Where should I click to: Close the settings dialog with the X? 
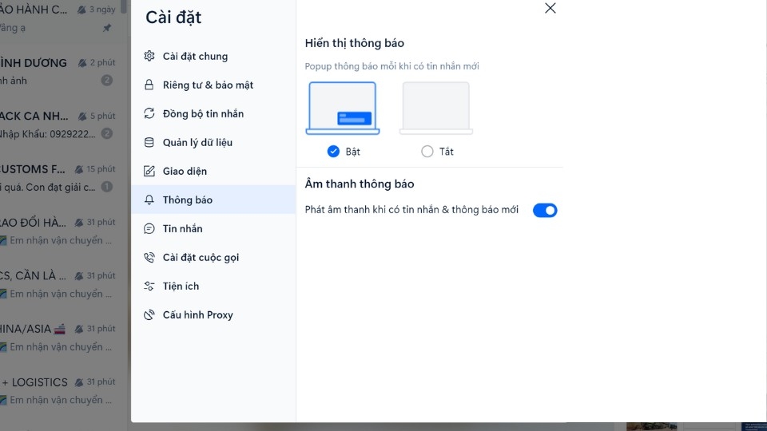pos(550,8)
